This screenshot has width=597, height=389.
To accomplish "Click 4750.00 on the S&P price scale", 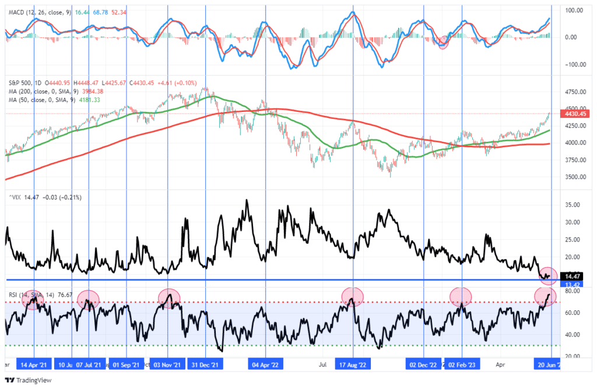I will coord(575,92).
